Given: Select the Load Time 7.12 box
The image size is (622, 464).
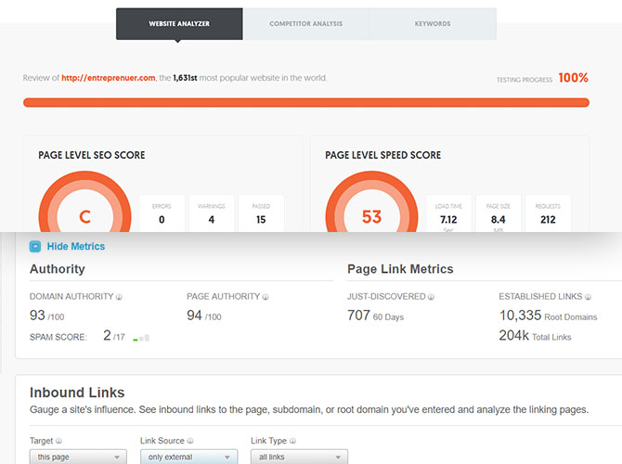Looking at the screenshot, I should coord(448,213).
